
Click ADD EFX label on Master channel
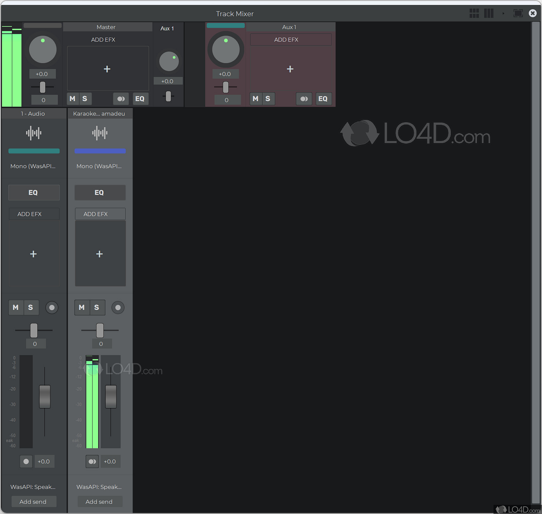tap(103, 40)
